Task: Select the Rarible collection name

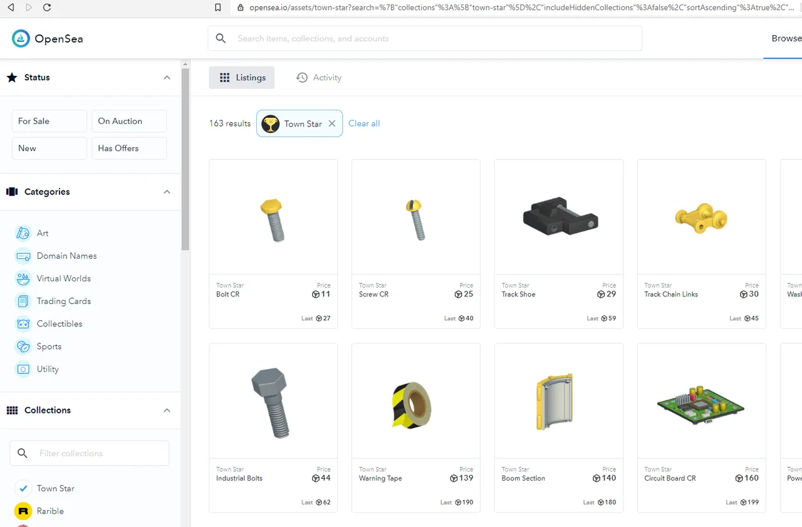Action: [x=50, y=511]
